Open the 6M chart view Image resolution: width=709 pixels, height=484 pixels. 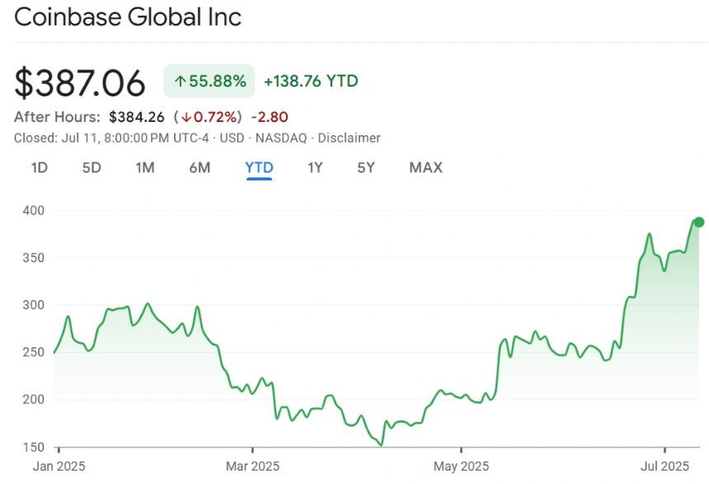(200, 168)
